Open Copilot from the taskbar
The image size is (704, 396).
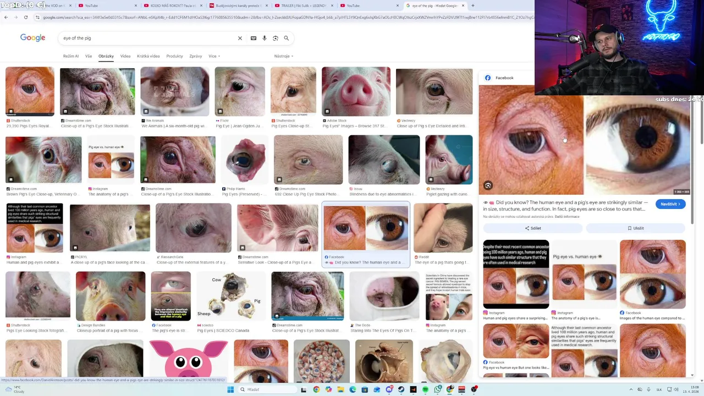click(x=328, y=389)
